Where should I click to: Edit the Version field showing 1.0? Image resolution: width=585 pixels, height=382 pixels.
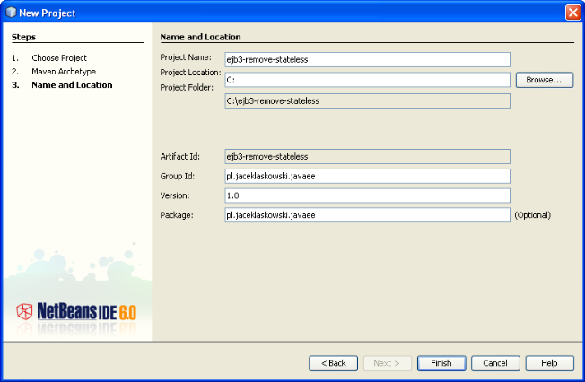368,195
